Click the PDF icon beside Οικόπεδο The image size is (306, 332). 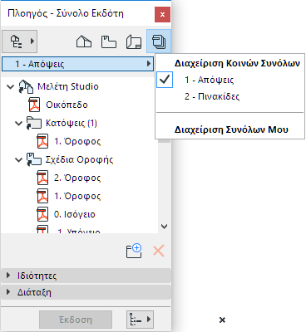34,105
